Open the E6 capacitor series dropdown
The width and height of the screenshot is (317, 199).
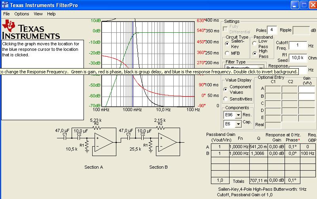pos(238,124)
